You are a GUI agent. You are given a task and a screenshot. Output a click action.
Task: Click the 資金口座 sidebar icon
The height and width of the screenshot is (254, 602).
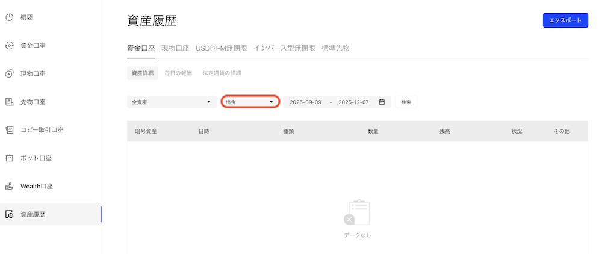click(9, 46)
